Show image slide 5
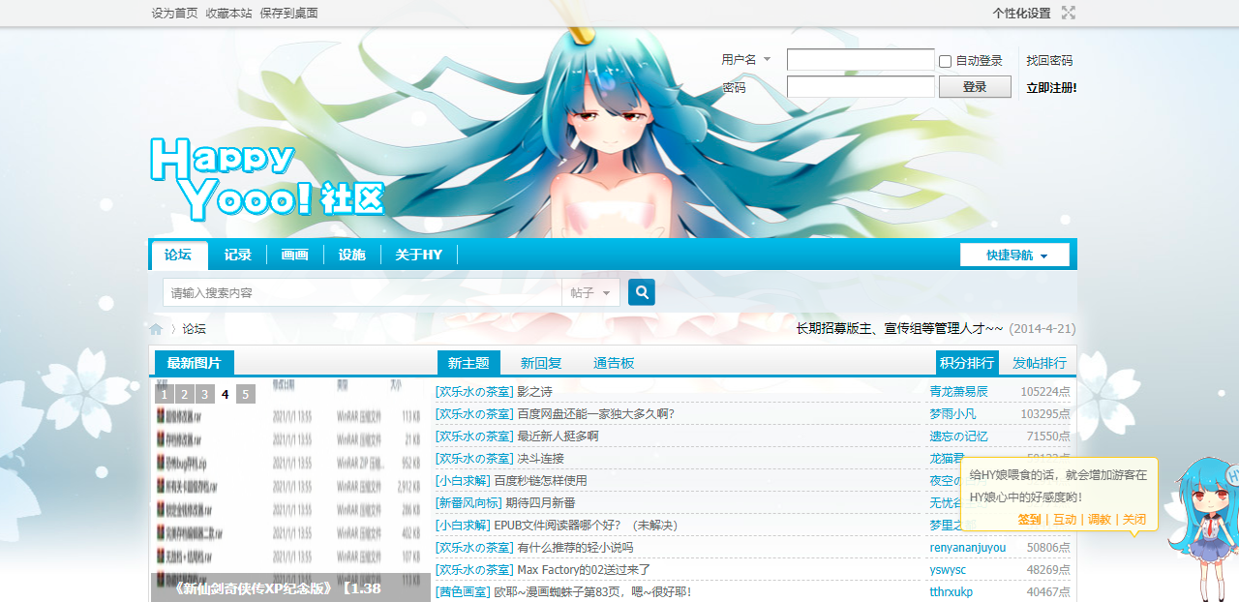Screen dimensions: 1239x602 246,394
